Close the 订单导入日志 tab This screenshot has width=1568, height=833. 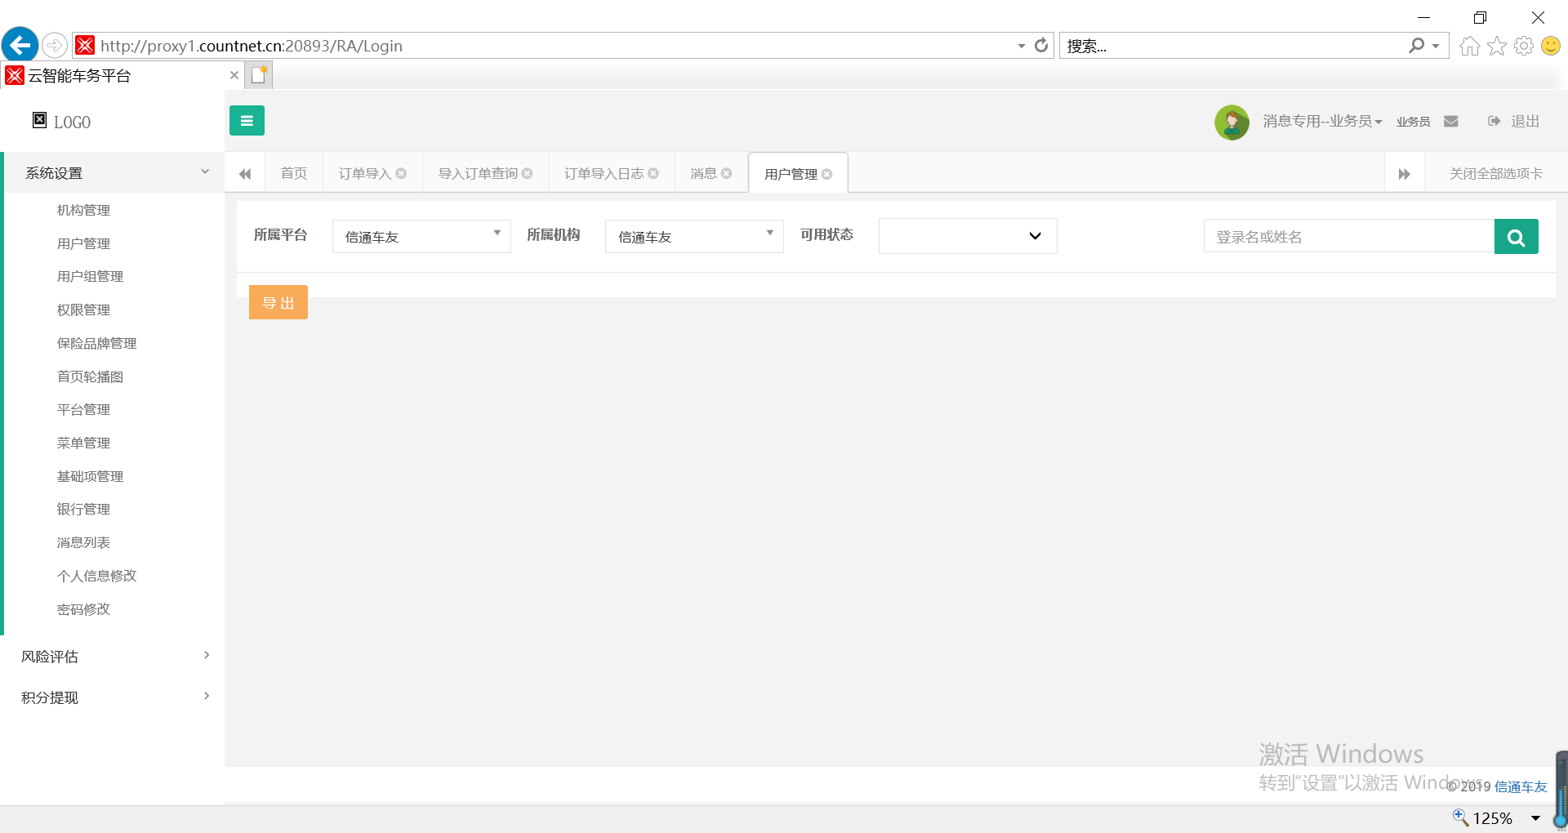tap(653, 173)
